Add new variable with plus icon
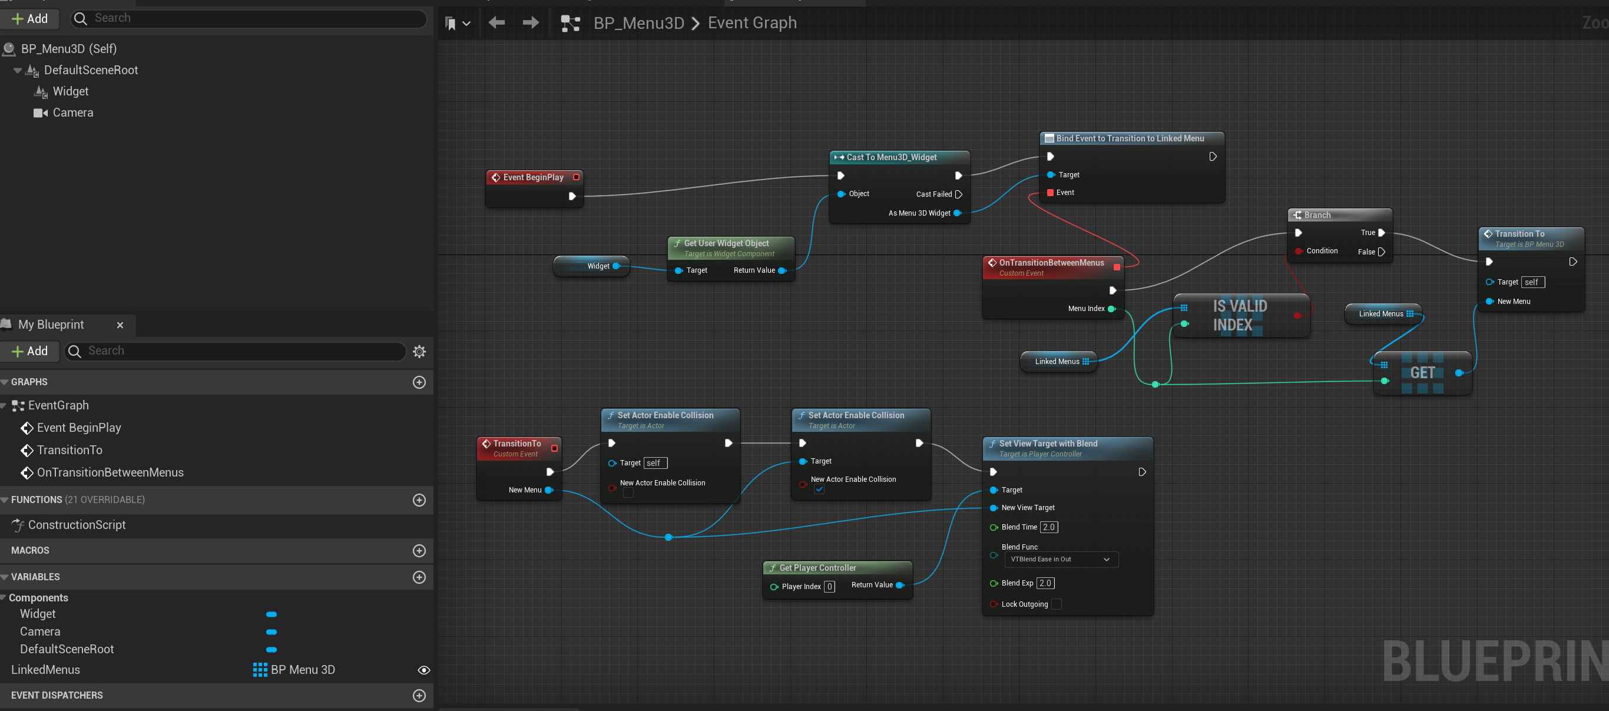 click(419, 577)
